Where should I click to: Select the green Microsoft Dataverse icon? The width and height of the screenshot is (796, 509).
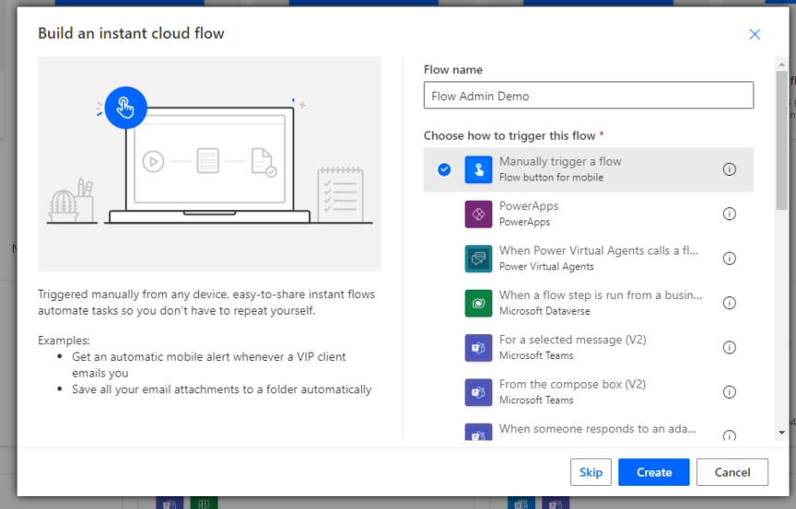click(x=479, y=304)
